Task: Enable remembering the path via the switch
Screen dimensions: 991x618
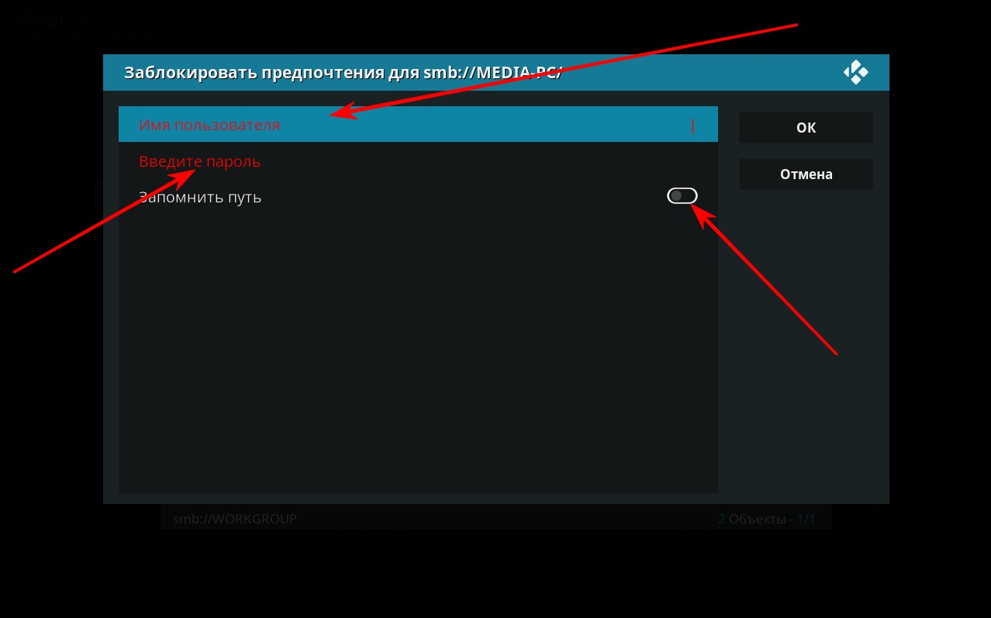Action: (682, 196)
